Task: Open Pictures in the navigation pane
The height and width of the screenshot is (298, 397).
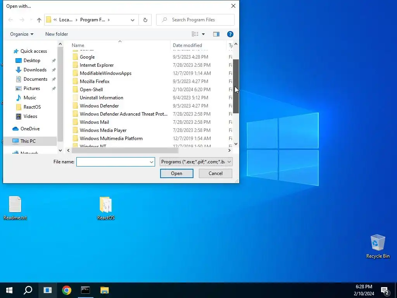Action: pos(32,88)
